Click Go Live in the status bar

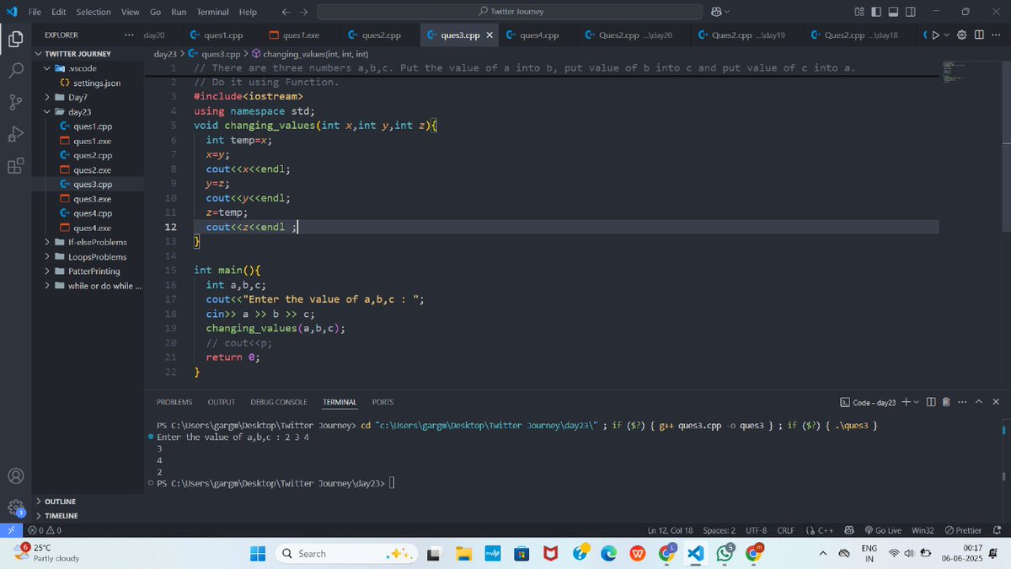coord(881,530)
